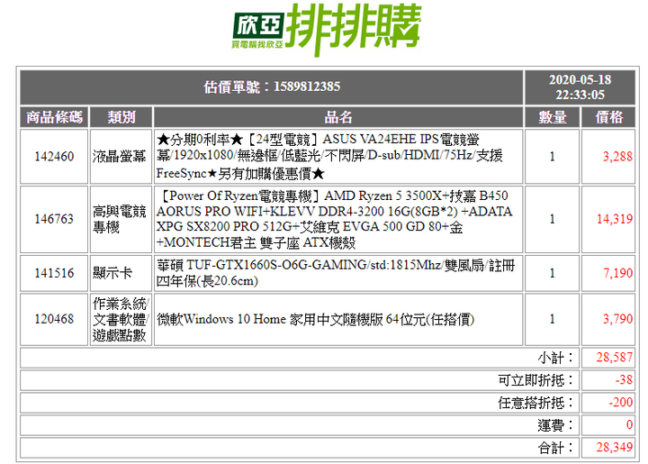Select the quote number 1589812385 header
This screenshot has height=464, width=648.
point(272,87)
